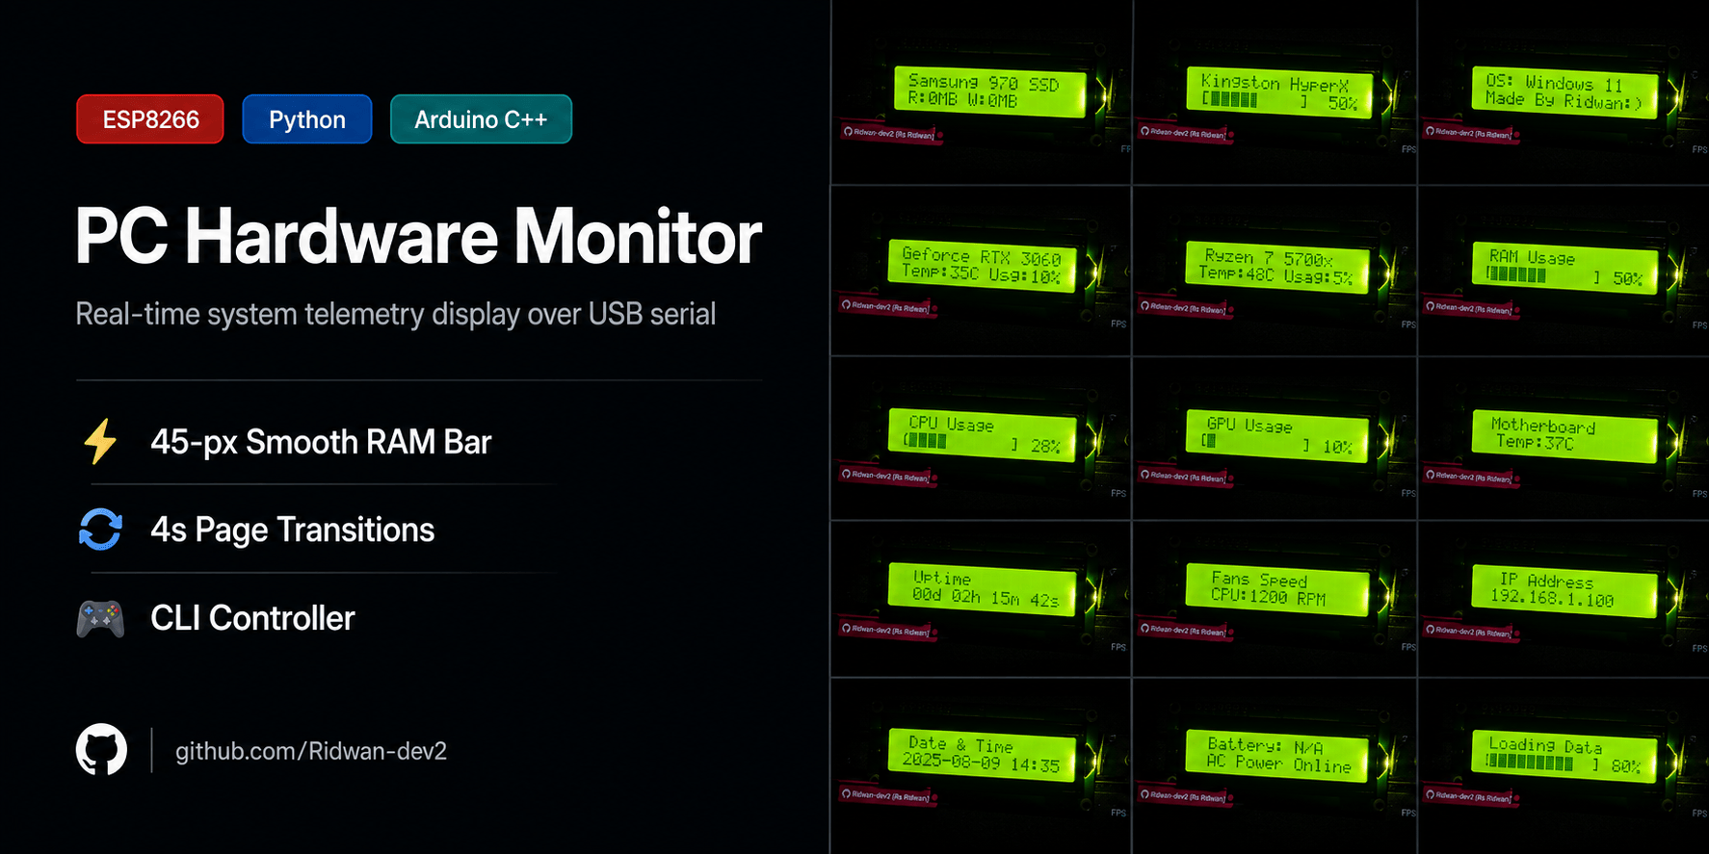
Task: Click the lightning bolt icon
Action: point(100,442)
